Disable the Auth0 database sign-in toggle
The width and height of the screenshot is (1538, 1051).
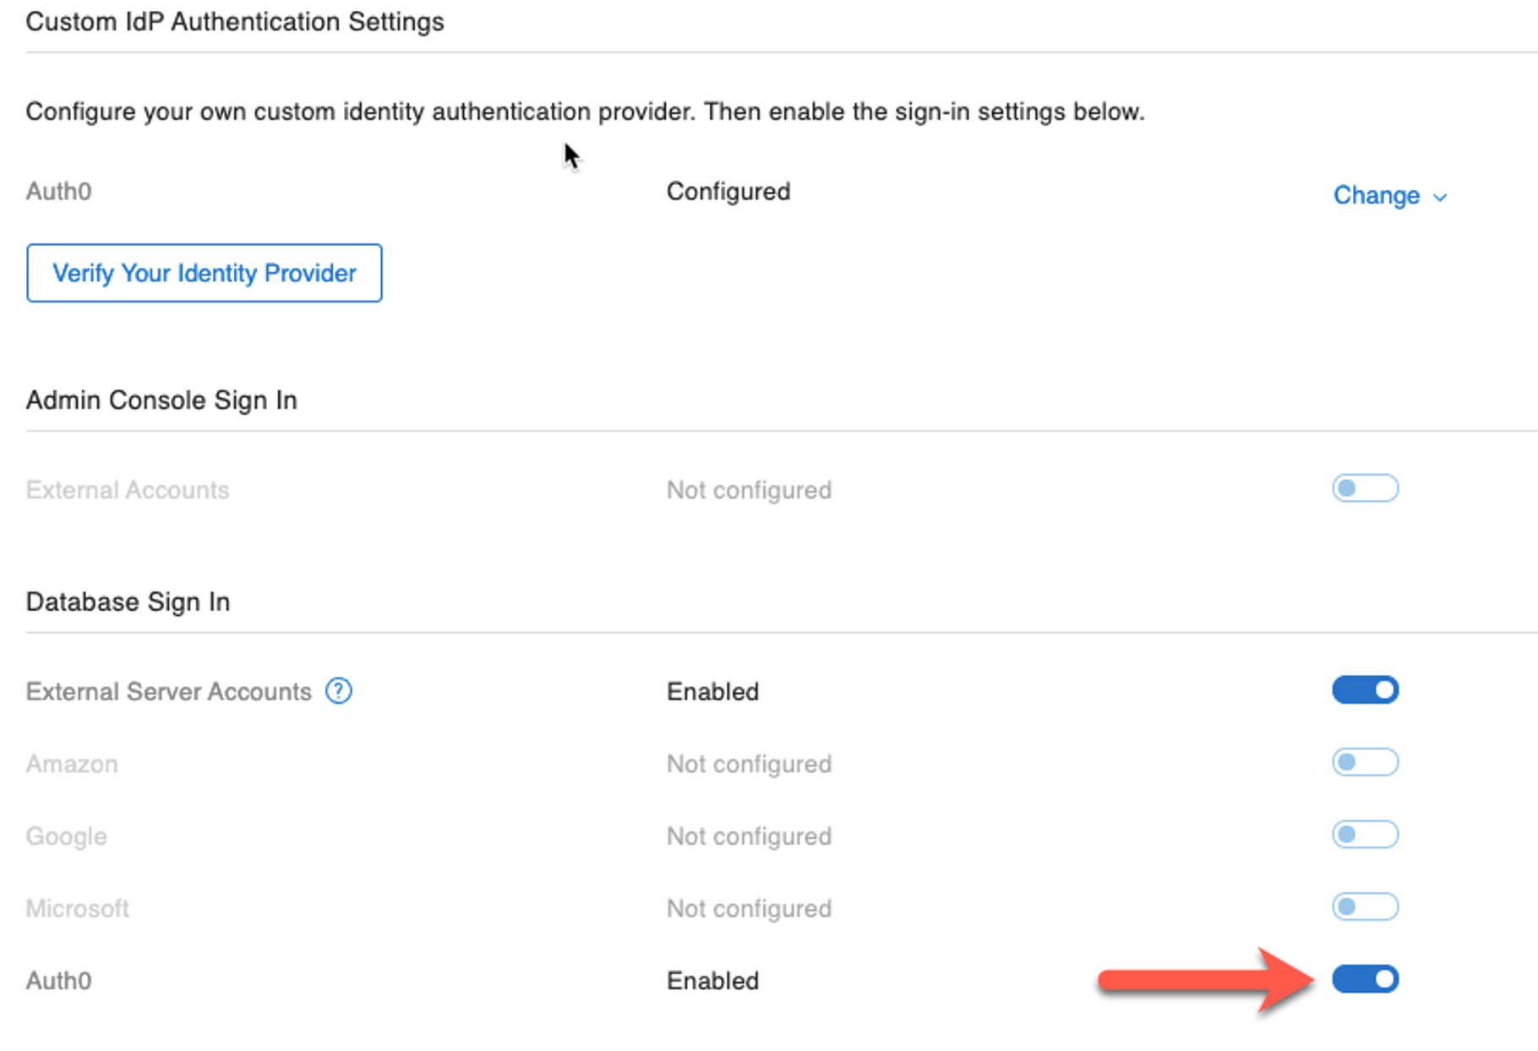[1365, 979]
